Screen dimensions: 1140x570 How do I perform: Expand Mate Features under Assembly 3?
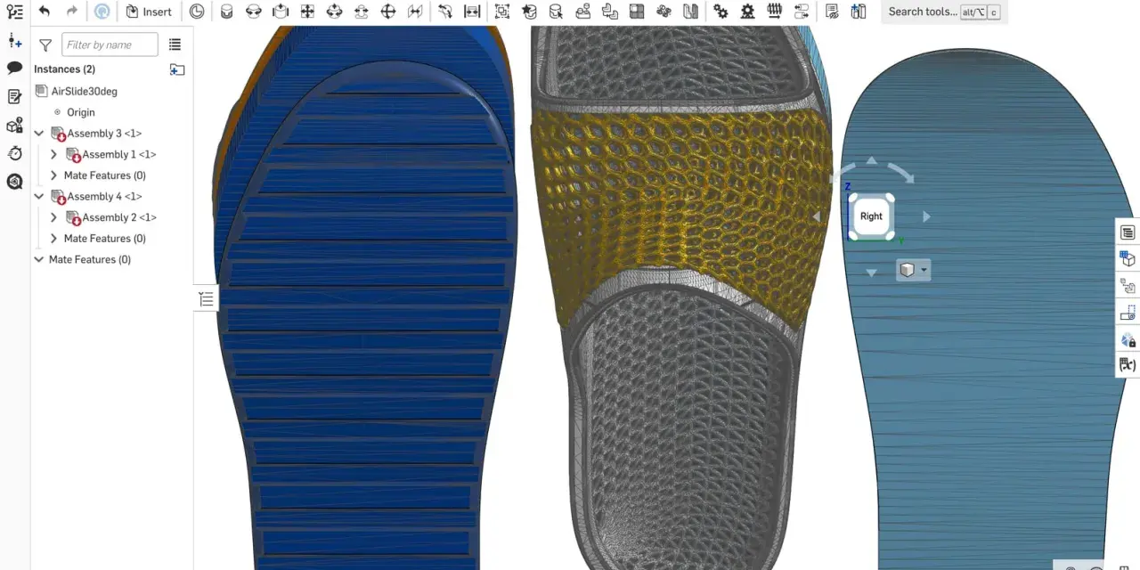pos(54,175)
